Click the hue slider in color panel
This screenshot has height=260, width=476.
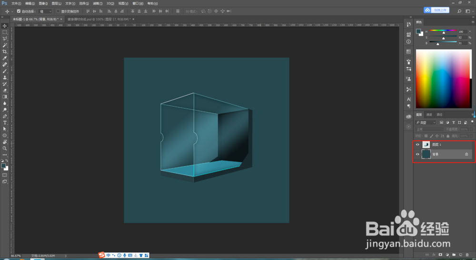click(443, 31)
